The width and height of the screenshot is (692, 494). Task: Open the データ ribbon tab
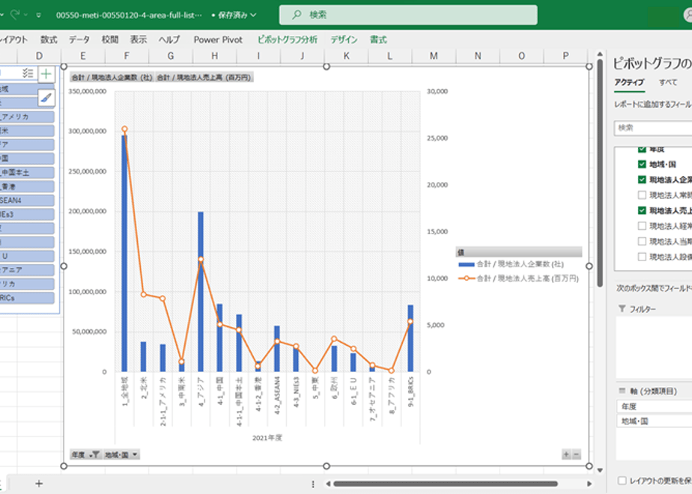79,40
